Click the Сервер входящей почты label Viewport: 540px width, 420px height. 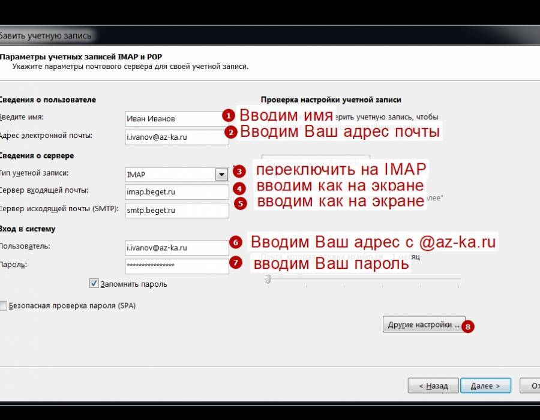click(x=44, y=190)
